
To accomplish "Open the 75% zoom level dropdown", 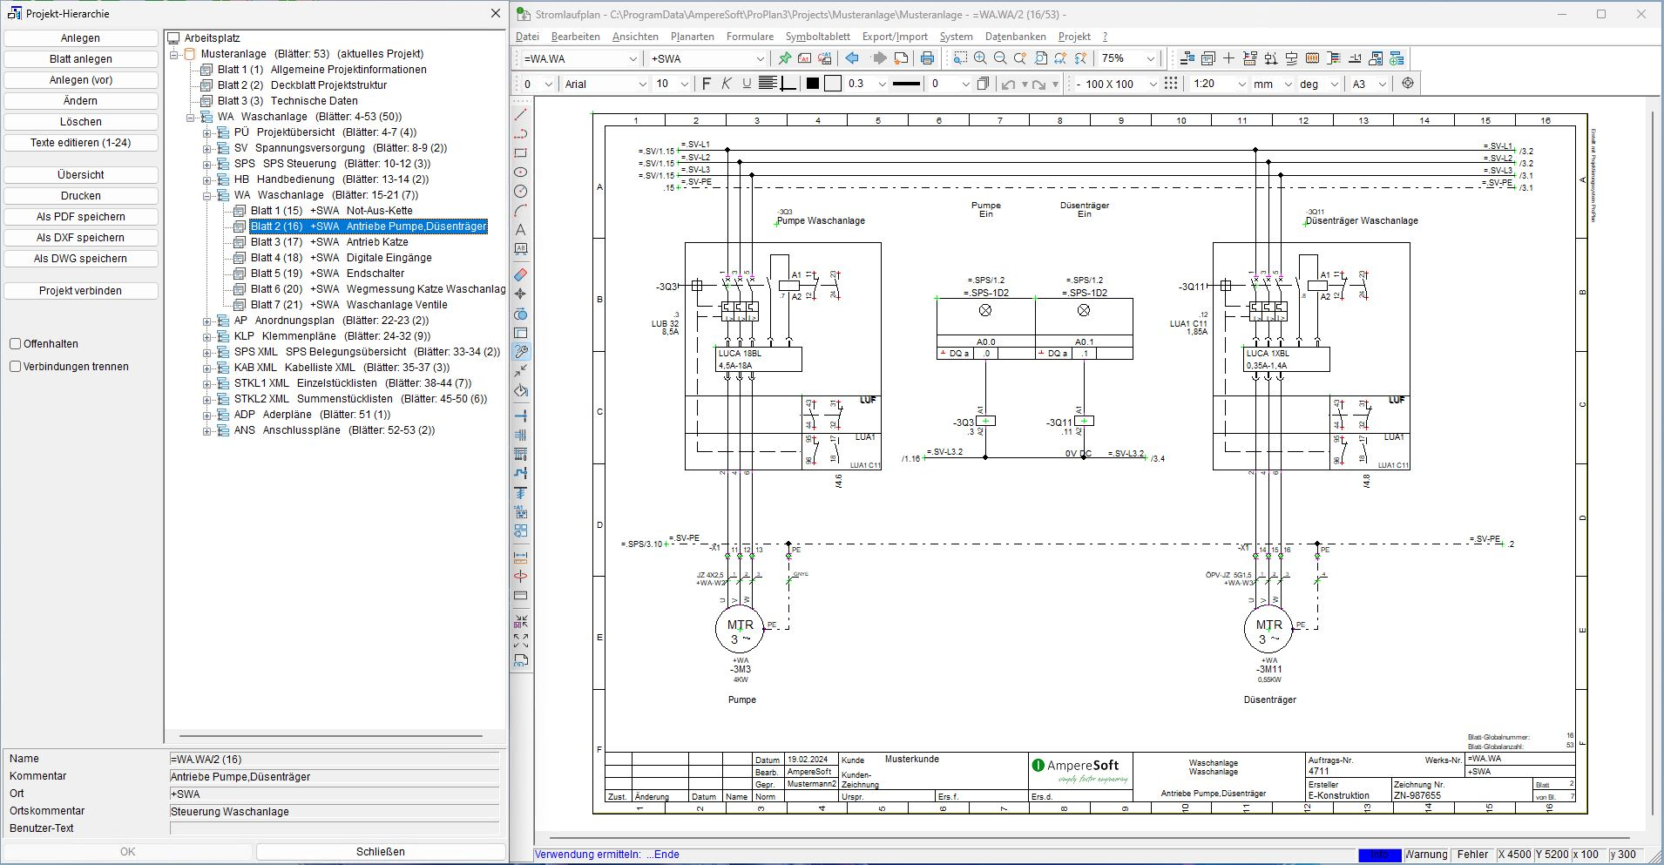I will pyautogui.click(x=1150, y=58).
